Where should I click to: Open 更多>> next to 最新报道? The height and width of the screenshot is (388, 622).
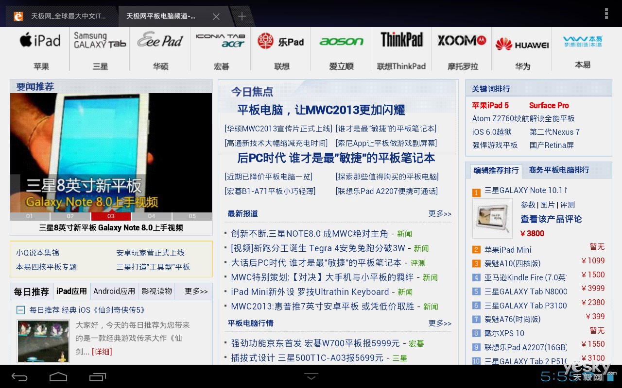(x=440, y=213)
